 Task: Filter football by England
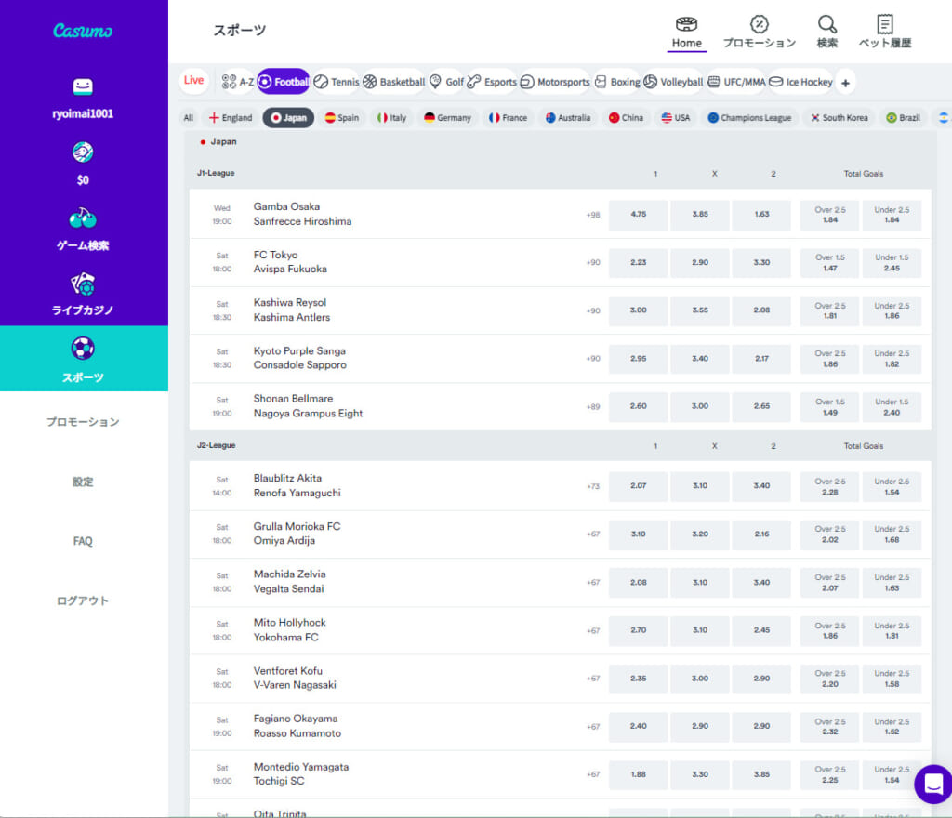pyautogui.click(x=231, y=118)
